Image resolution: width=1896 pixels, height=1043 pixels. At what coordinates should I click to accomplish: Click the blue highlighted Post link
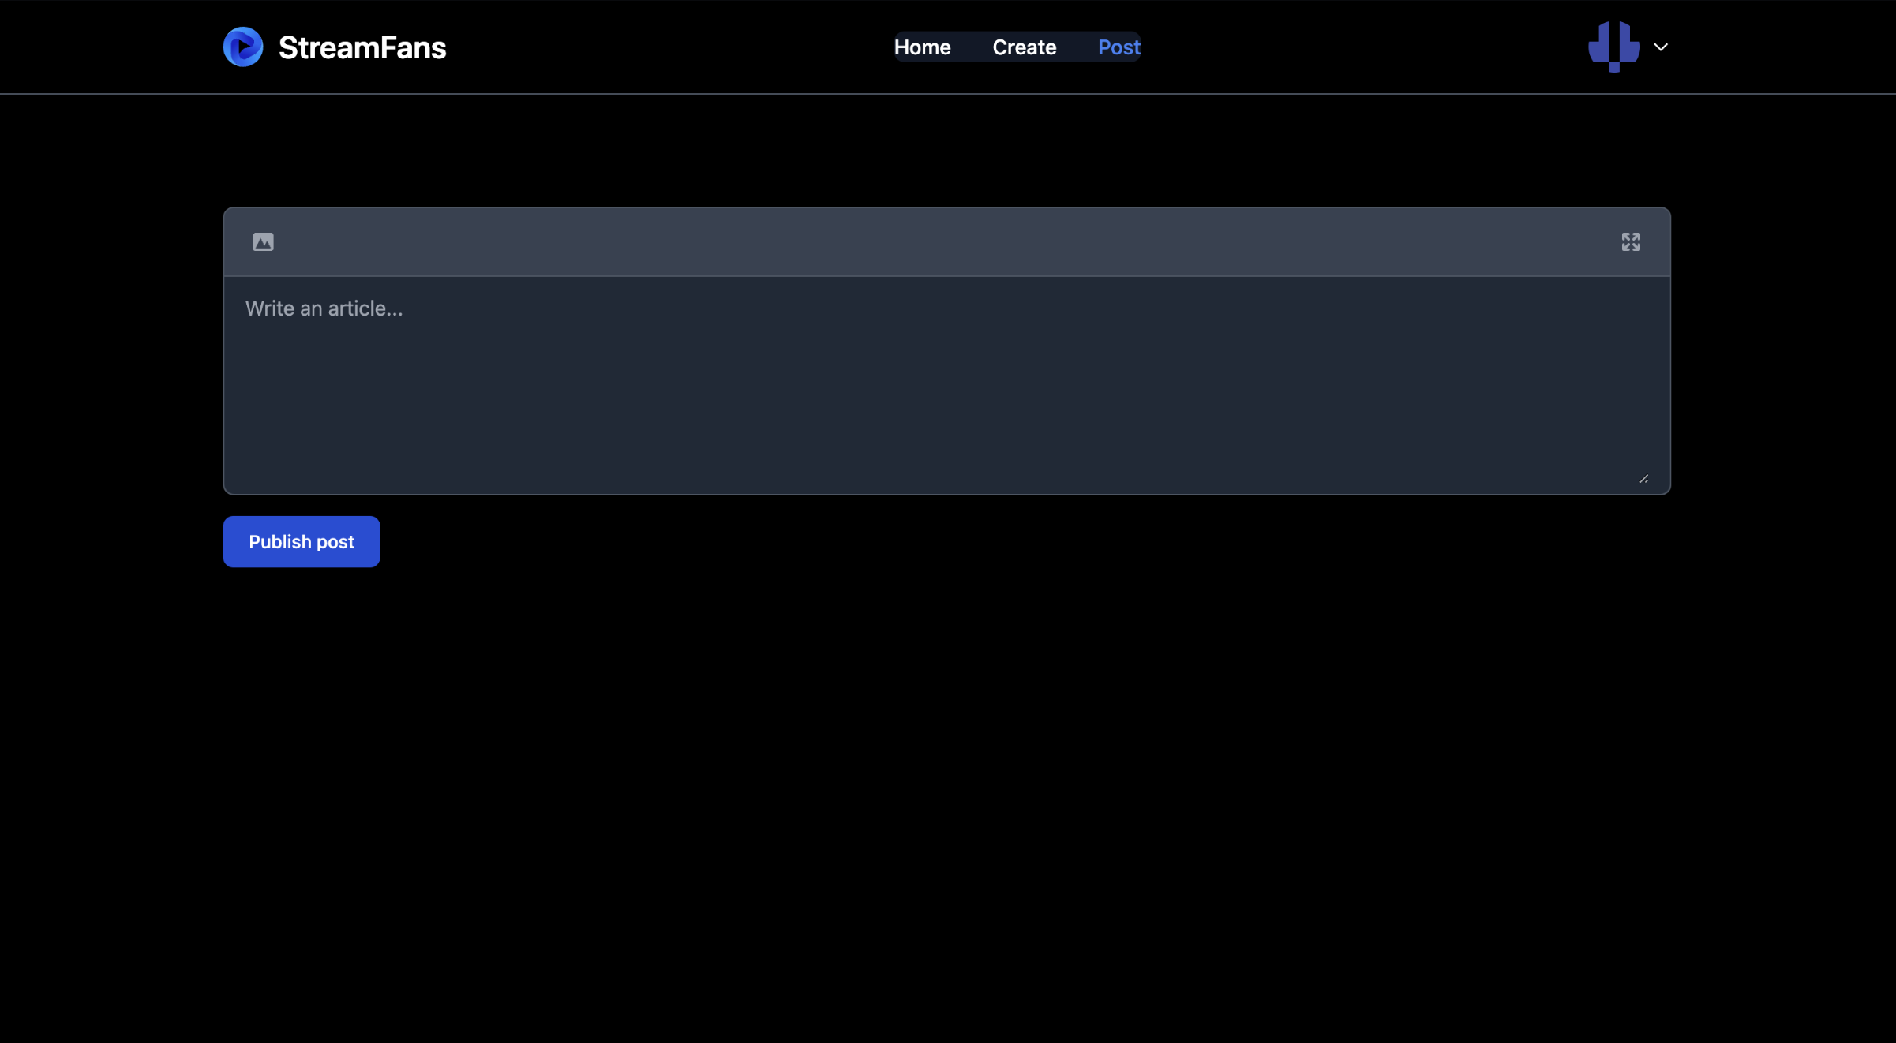(1118, 47)
